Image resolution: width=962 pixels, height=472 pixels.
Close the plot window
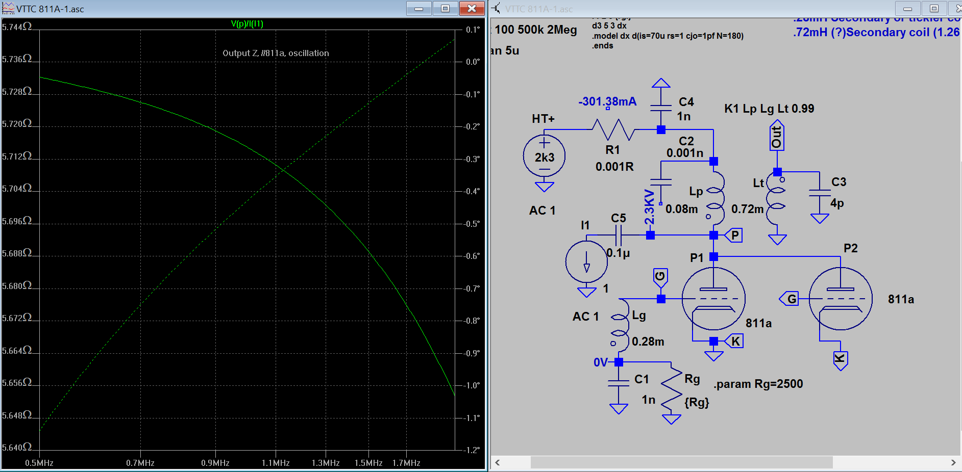[472, 8]
